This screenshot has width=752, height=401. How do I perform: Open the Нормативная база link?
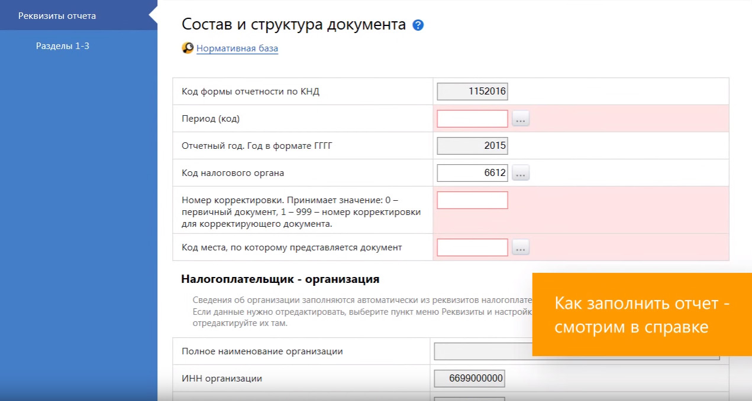coord(237,48)
